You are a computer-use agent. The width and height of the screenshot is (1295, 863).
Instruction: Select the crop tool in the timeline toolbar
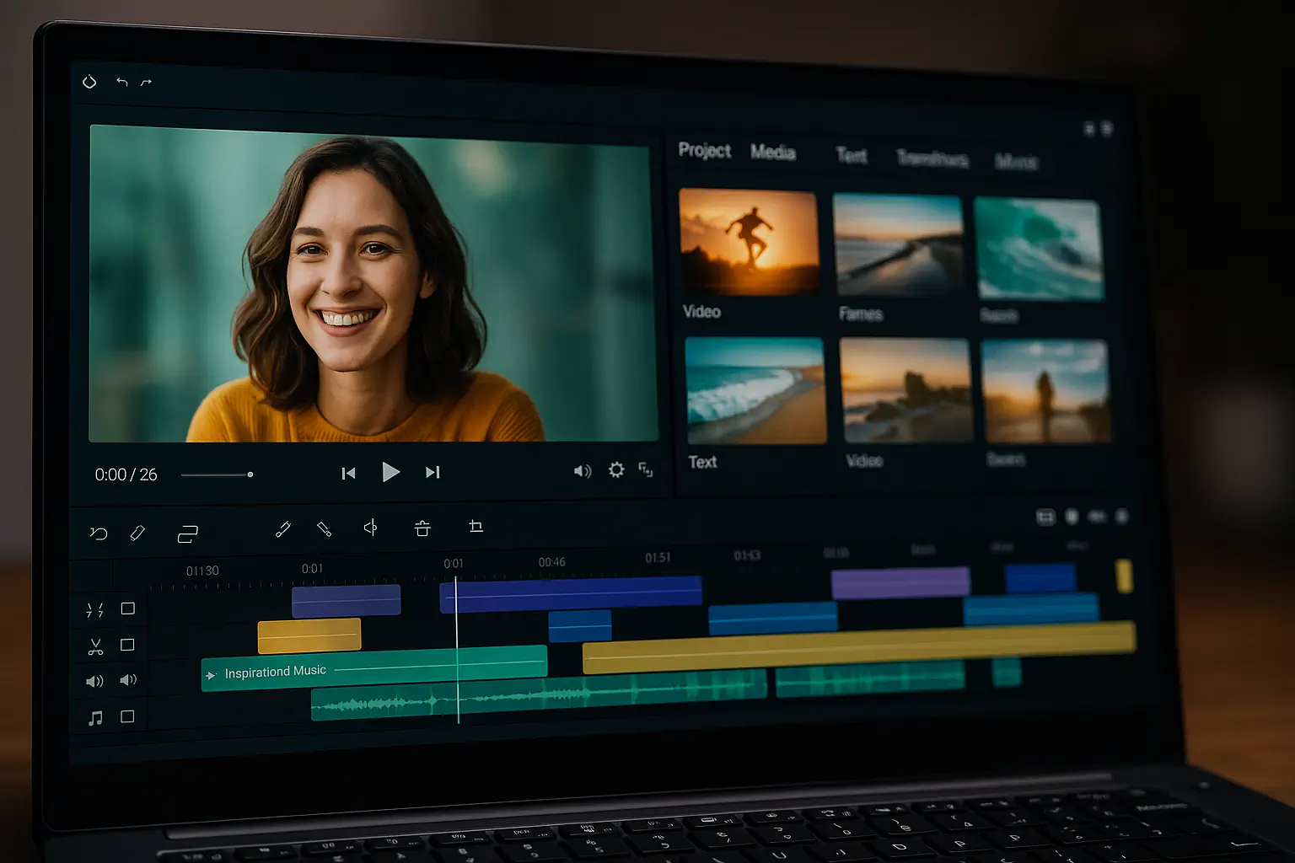476,527
